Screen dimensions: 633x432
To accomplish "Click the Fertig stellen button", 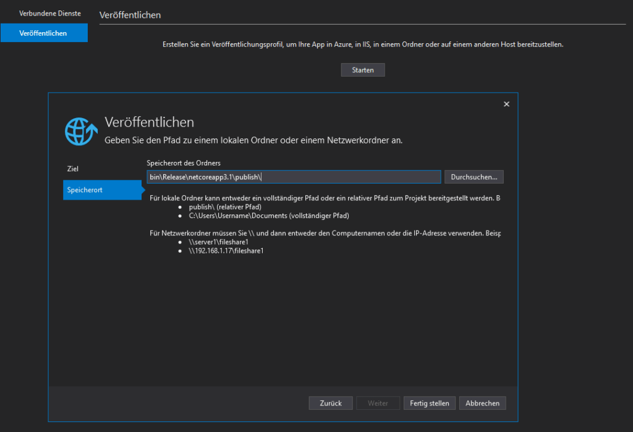I will (429, 403).
